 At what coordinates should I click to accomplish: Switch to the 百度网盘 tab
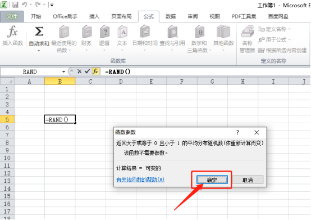pos(278,16)
